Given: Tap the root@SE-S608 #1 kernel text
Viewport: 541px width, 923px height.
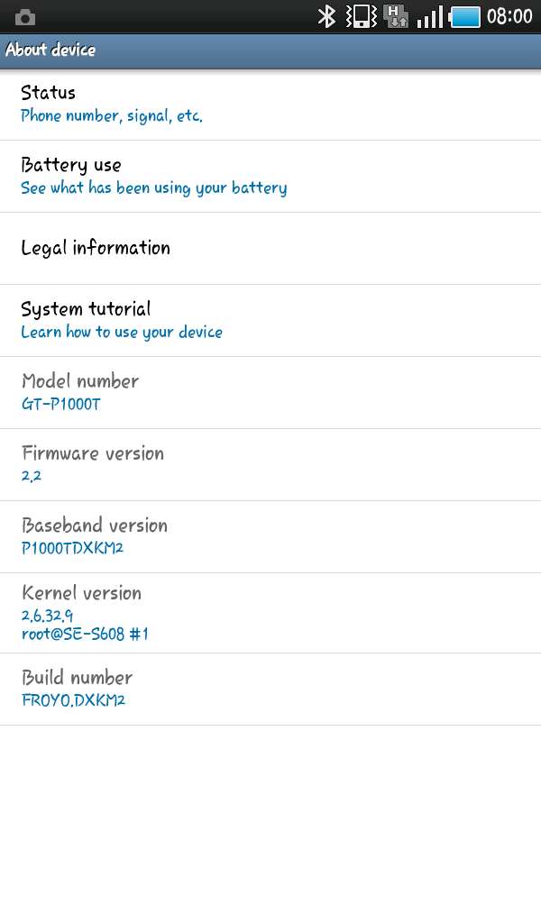Looking at the screenshot, I should pos(85,634).
